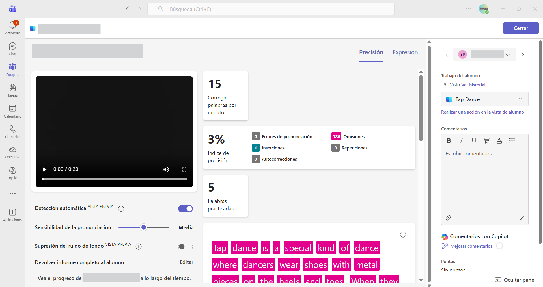
Task: Open the 5 Palabras practicadas card
Action: 226,196
